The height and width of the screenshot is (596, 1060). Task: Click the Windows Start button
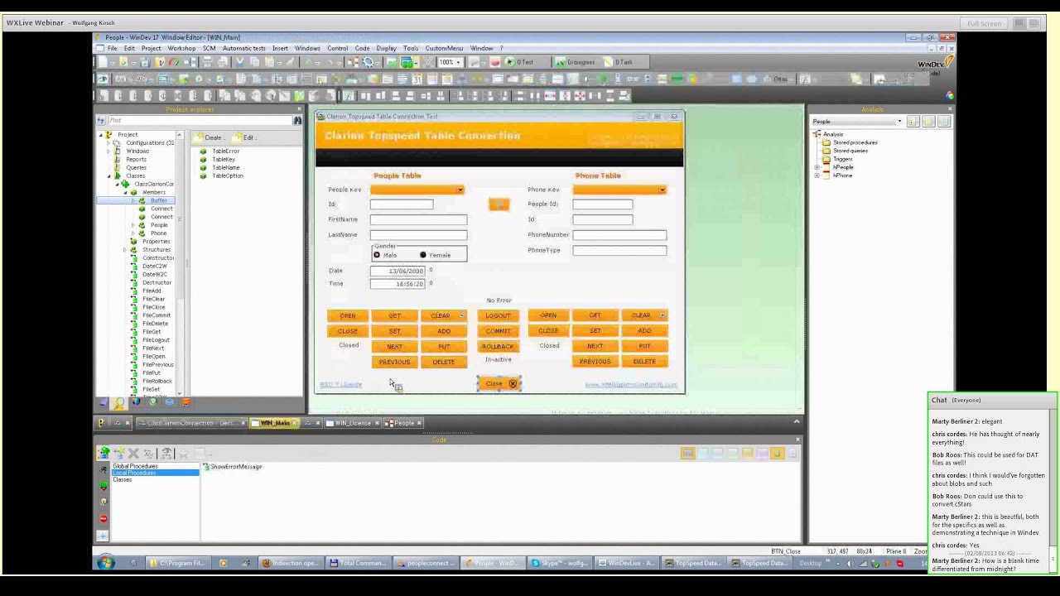tap(106, 563)
